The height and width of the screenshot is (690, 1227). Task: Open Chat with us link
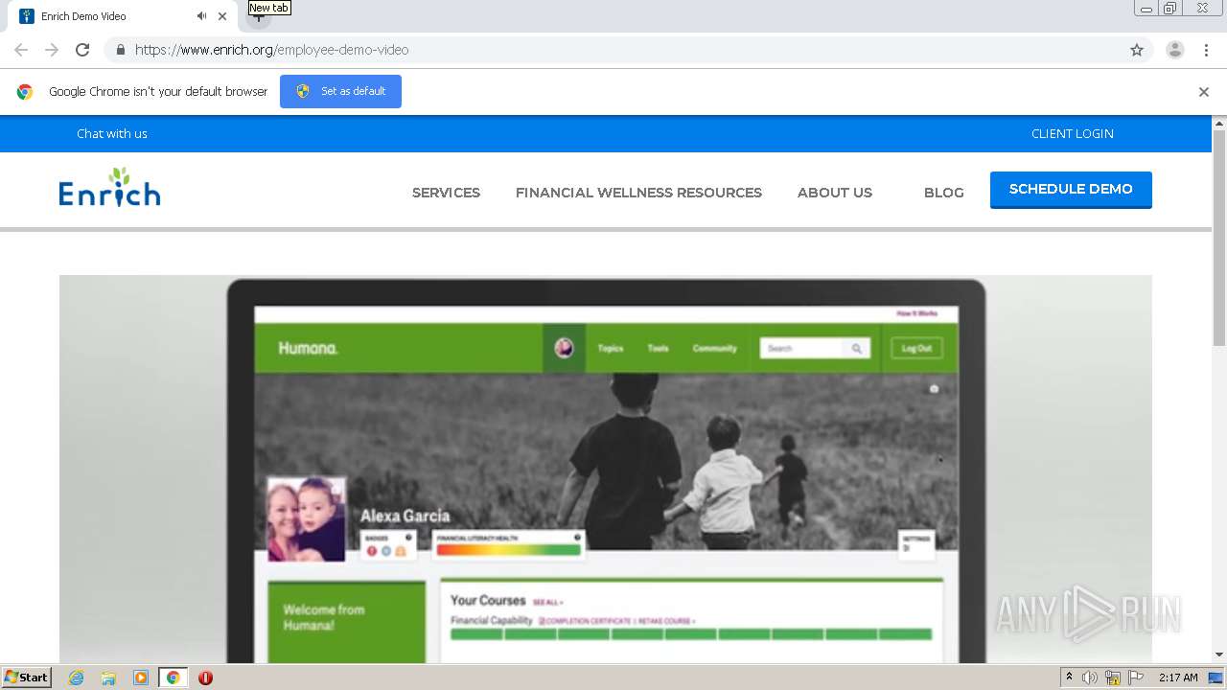pos(112,133)
